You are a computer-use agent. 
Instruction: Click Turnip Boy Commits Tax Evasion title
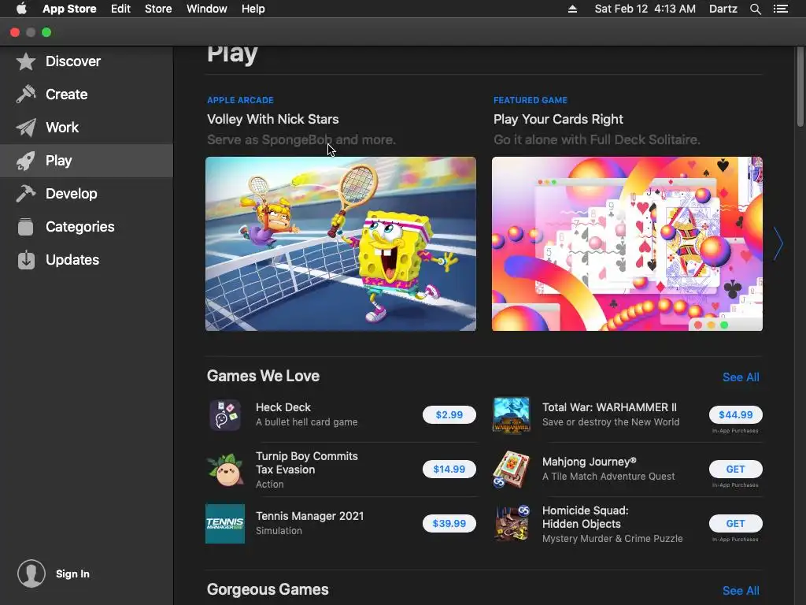(x=307, y=462)
